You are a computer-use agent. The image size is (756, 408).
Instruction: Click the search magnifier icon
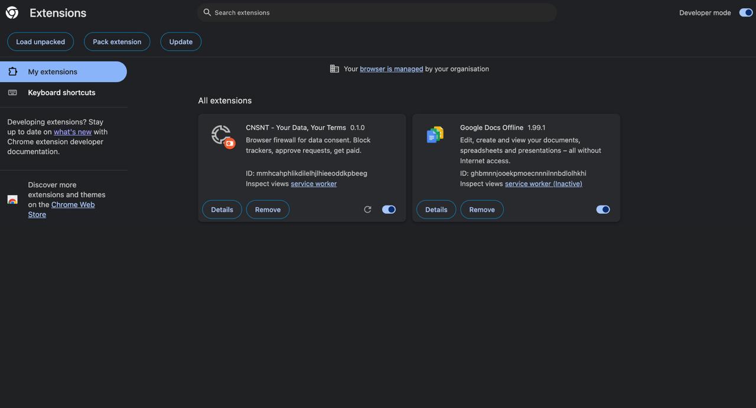click(x=207, y=12)
